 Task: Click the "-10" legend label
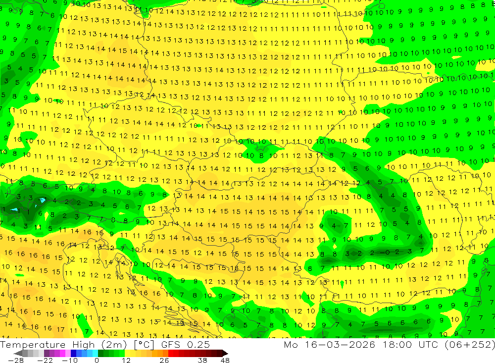(70, 361)
